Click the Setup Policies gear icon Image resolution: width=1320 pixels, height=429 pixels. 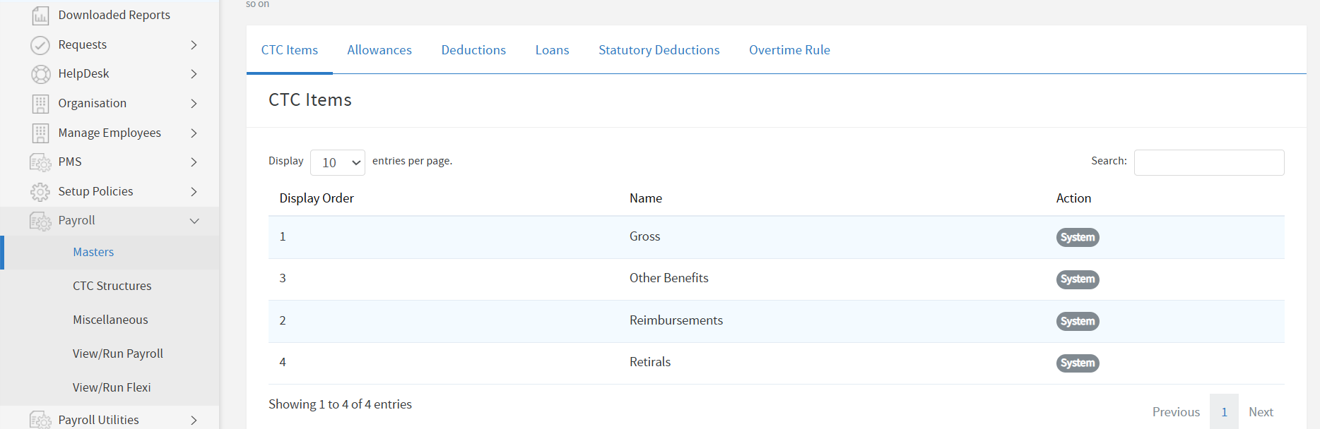(40, 192)
